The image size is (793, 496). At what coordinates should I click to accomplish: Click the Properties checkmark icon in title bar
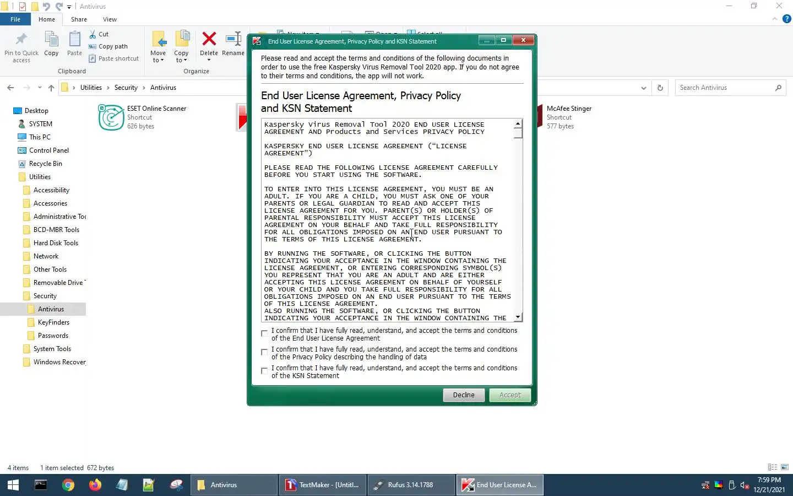click(x=23, y=7)
